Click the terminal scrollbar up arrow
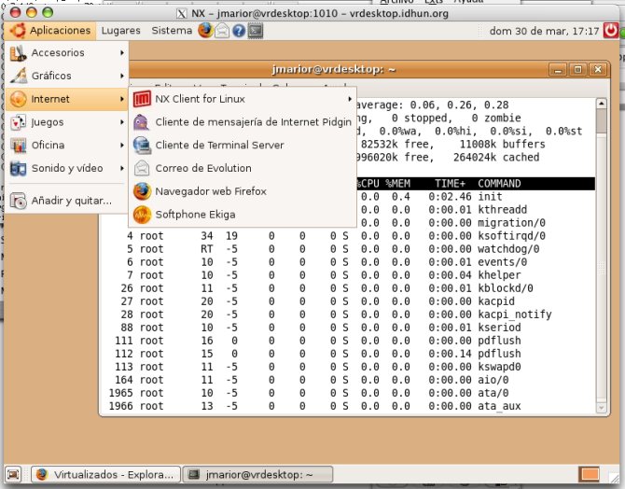 [x=601, y=104]
